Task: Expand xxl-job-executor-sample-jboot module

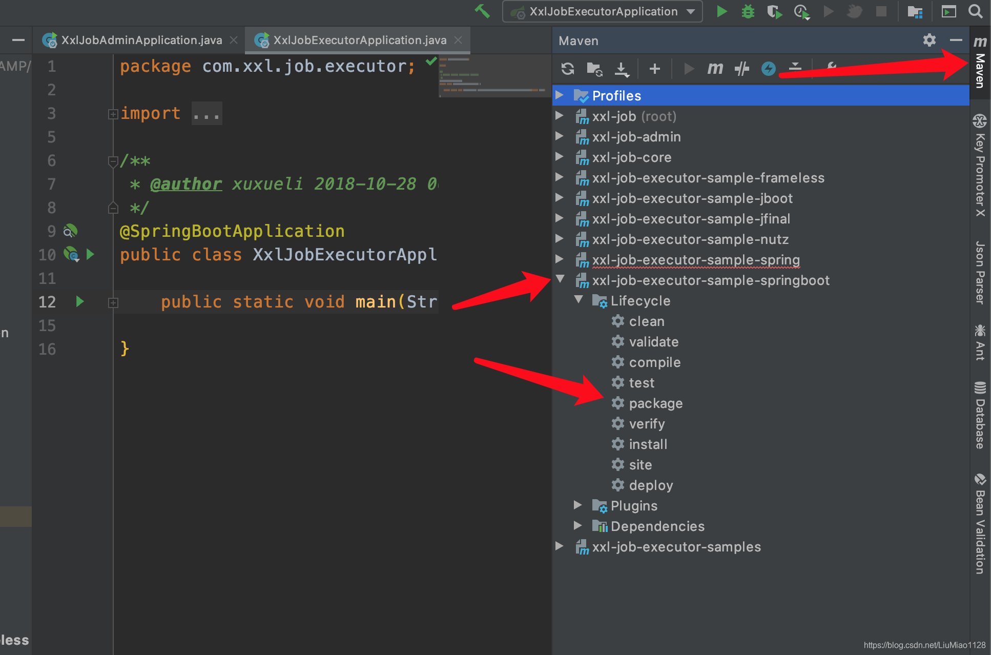Action: (x=560, y=198)
